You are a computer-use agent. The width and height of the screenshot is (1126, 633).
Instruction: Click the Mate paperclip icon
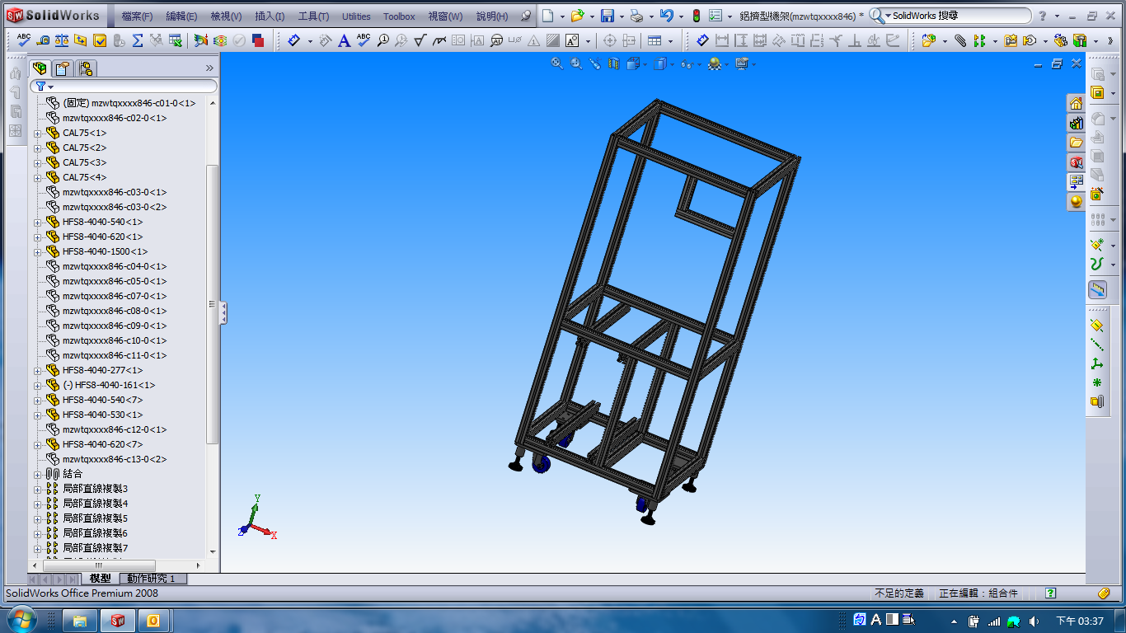960,40
